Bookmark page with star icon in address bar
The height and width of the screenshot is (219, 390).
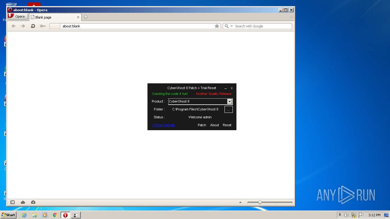[x=217, y=26]
